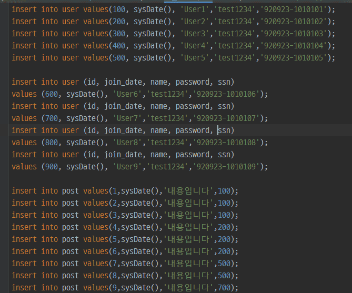This screenshot has width=352, height=293.
Task: Click the id 700 in the values line
Action: [x=52, y=118]
